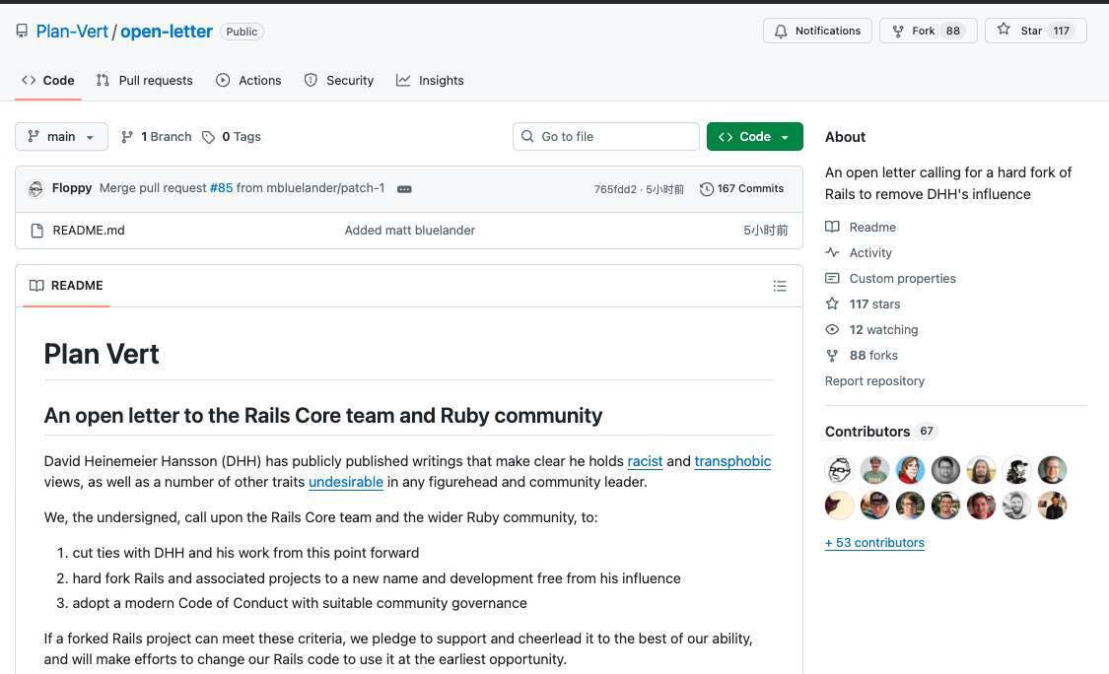Viewport: 1109px width, 674px height.
Task: Switch to the Pull requests tab
Action: tap(144, 81)
